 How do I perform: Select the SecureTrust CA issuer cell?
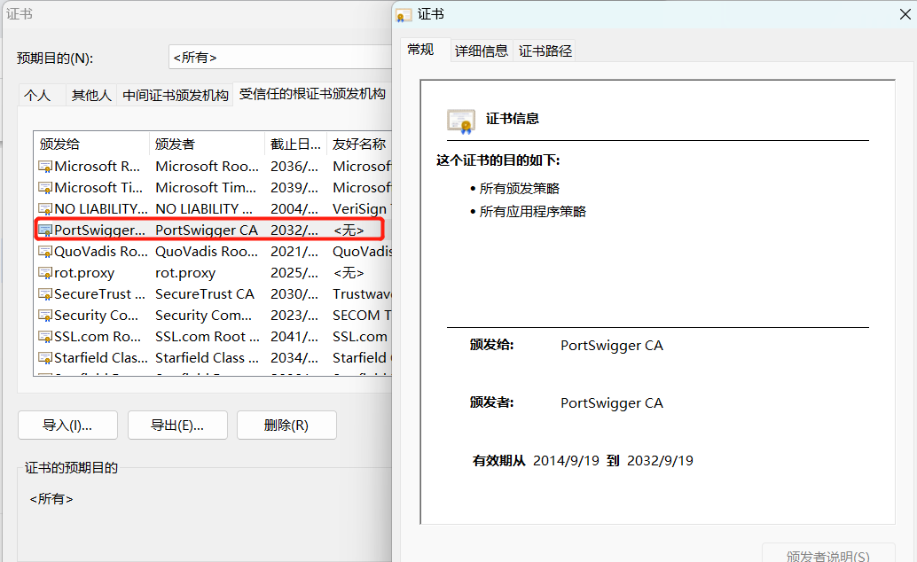click(x=205, y=294)
